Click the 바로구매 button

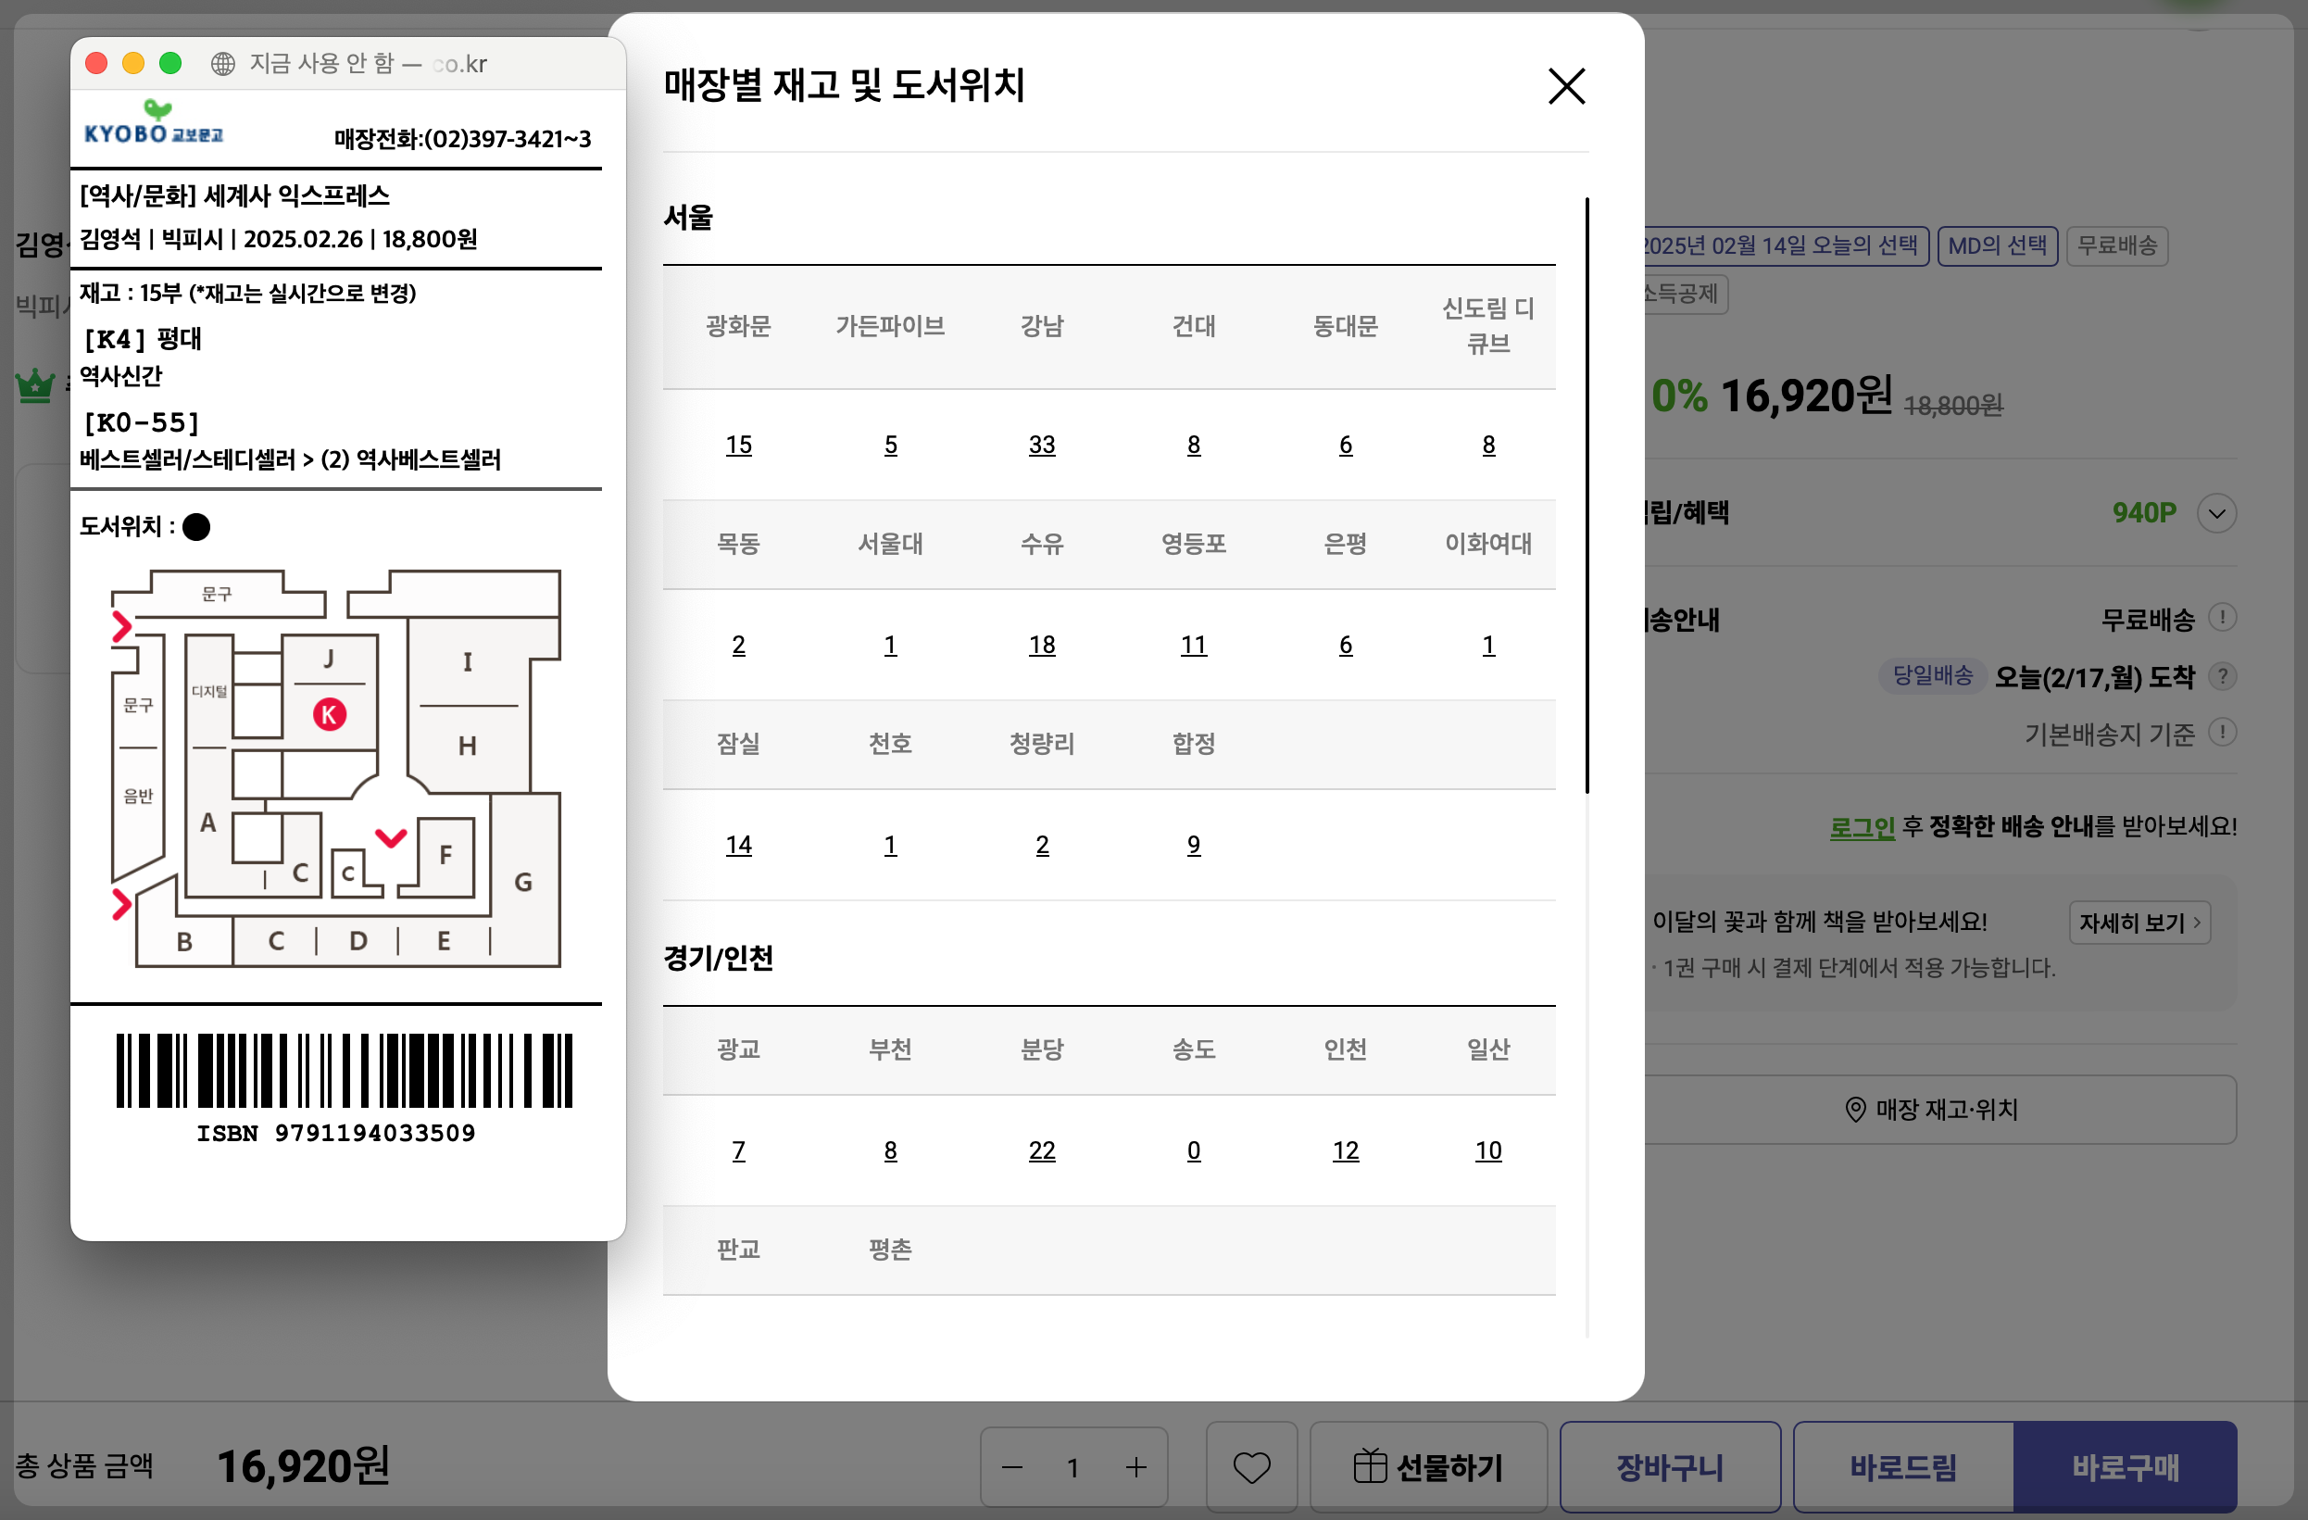[x=2125, y=1466]
